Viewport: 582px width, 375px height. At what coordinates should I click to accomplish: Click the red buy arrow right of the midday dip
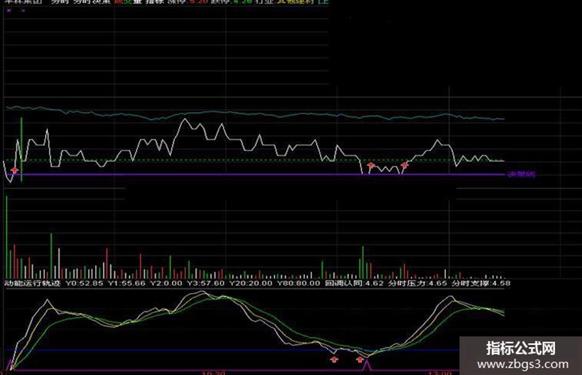coord(405,165)
